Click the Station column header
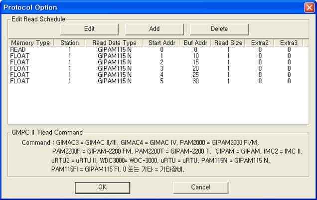Image resolution: width=317 pixels, height=200 pixels. [x=69, y=43]
